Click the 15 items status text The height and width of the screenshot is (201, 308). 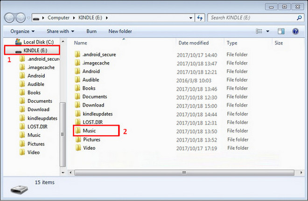point(45,182)
